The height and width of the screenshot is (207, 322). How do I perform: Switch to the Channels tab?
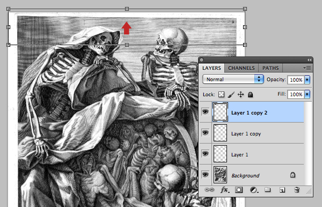241,68
